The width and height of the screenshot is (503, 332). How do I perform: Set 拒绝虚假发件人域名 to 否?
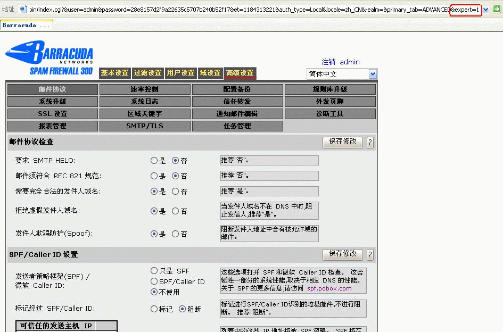tap(176, 211)
